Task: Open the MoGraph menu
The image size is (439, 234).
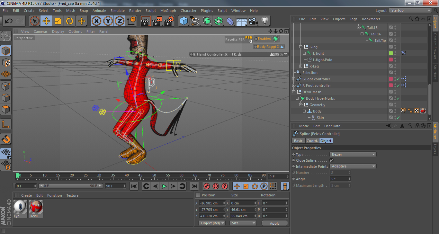Action: pos(168,11)
